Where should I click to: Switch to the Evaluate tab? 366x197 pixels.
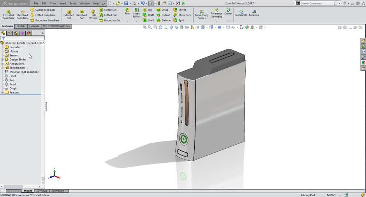click(34, 26)
